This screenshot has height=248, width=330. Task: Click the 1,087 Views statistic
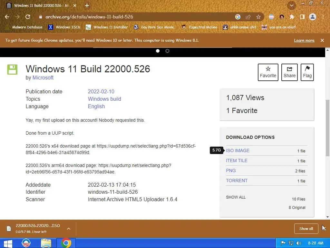[x=245, y=98]
